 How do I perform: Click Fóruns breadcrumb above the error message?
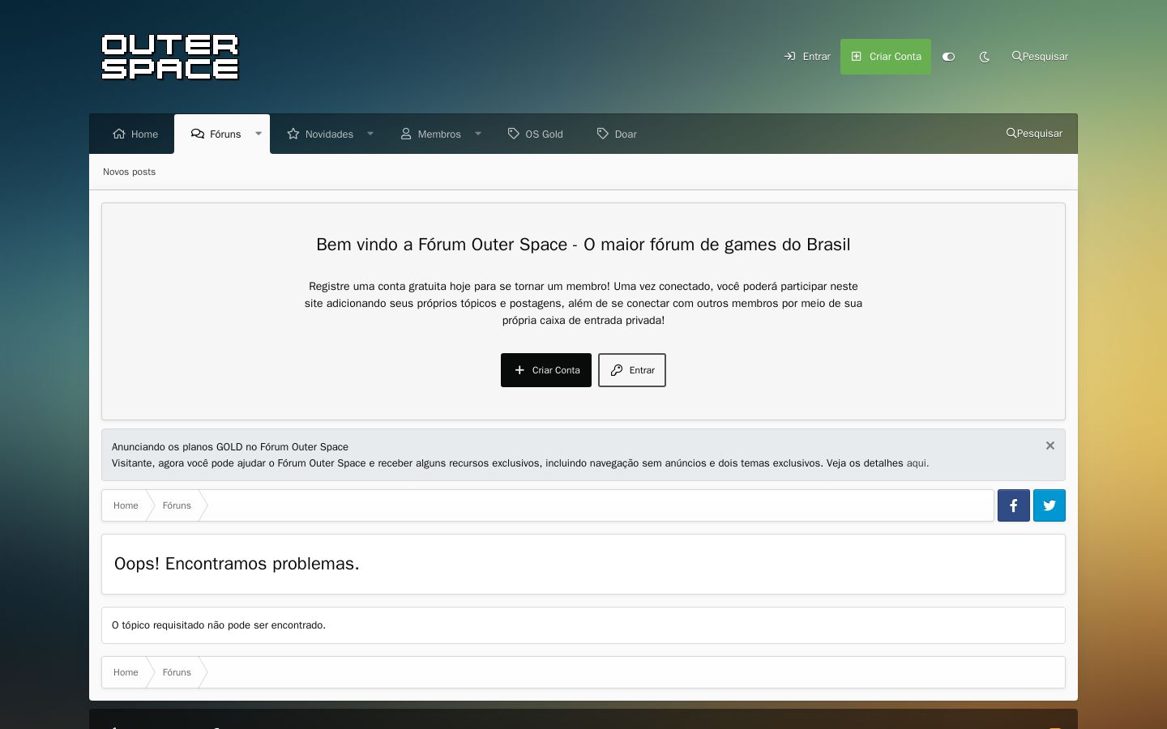177,505
